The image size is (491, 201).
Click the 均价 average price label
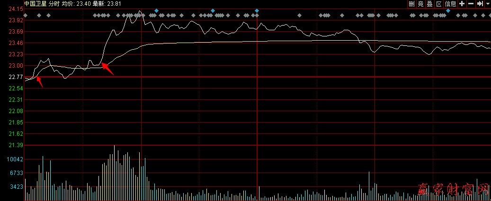click(68, 4)
